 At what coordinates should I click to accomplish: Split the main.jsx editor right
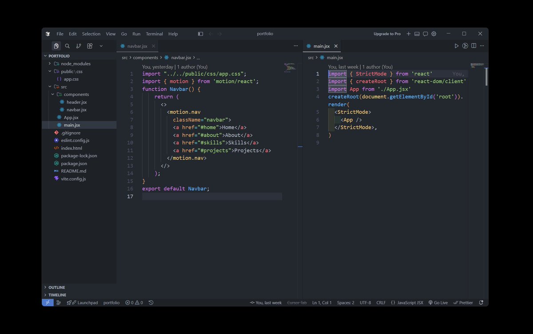point(474,46)
